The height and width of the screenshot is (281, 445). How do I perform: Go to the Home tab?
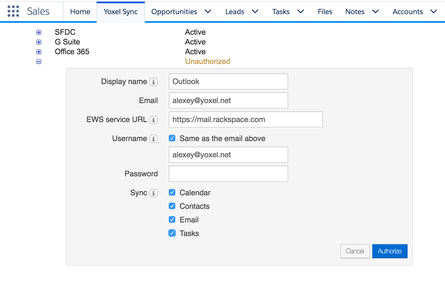pos(80,12)
